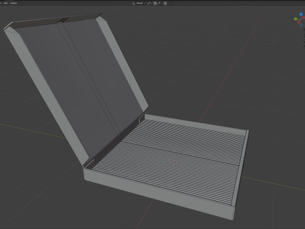
Task: Click the dim blue negative Z gizmo circle
Action: [301, 25]
